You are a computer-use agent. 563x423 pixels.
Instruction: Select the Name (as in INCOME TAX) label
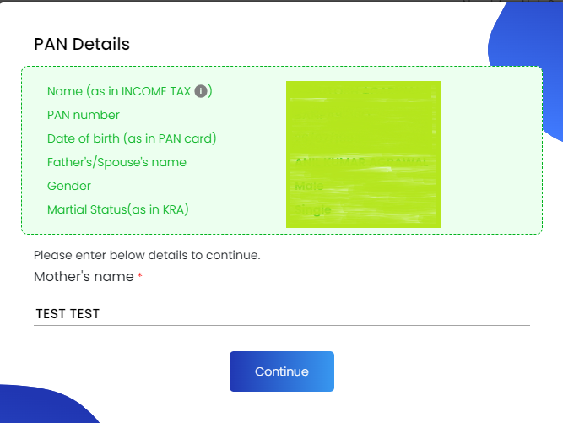[130, 91]
